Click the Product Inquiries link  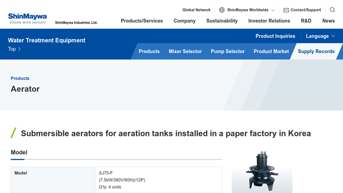pyautogui.click(x=275, y=36)
